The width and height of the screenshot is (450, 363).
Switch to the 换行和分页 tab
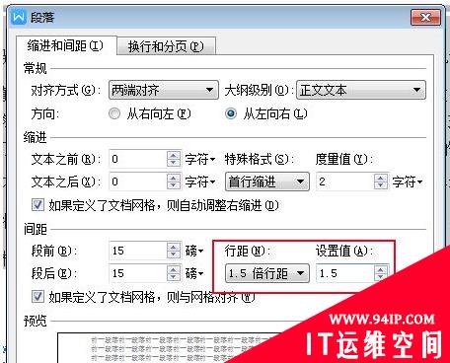coord(166,46)
